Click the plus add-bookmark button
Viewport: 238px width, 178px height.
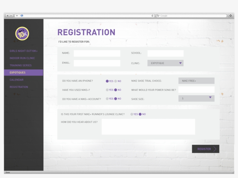pyautogui.click(x=17, y=16)
